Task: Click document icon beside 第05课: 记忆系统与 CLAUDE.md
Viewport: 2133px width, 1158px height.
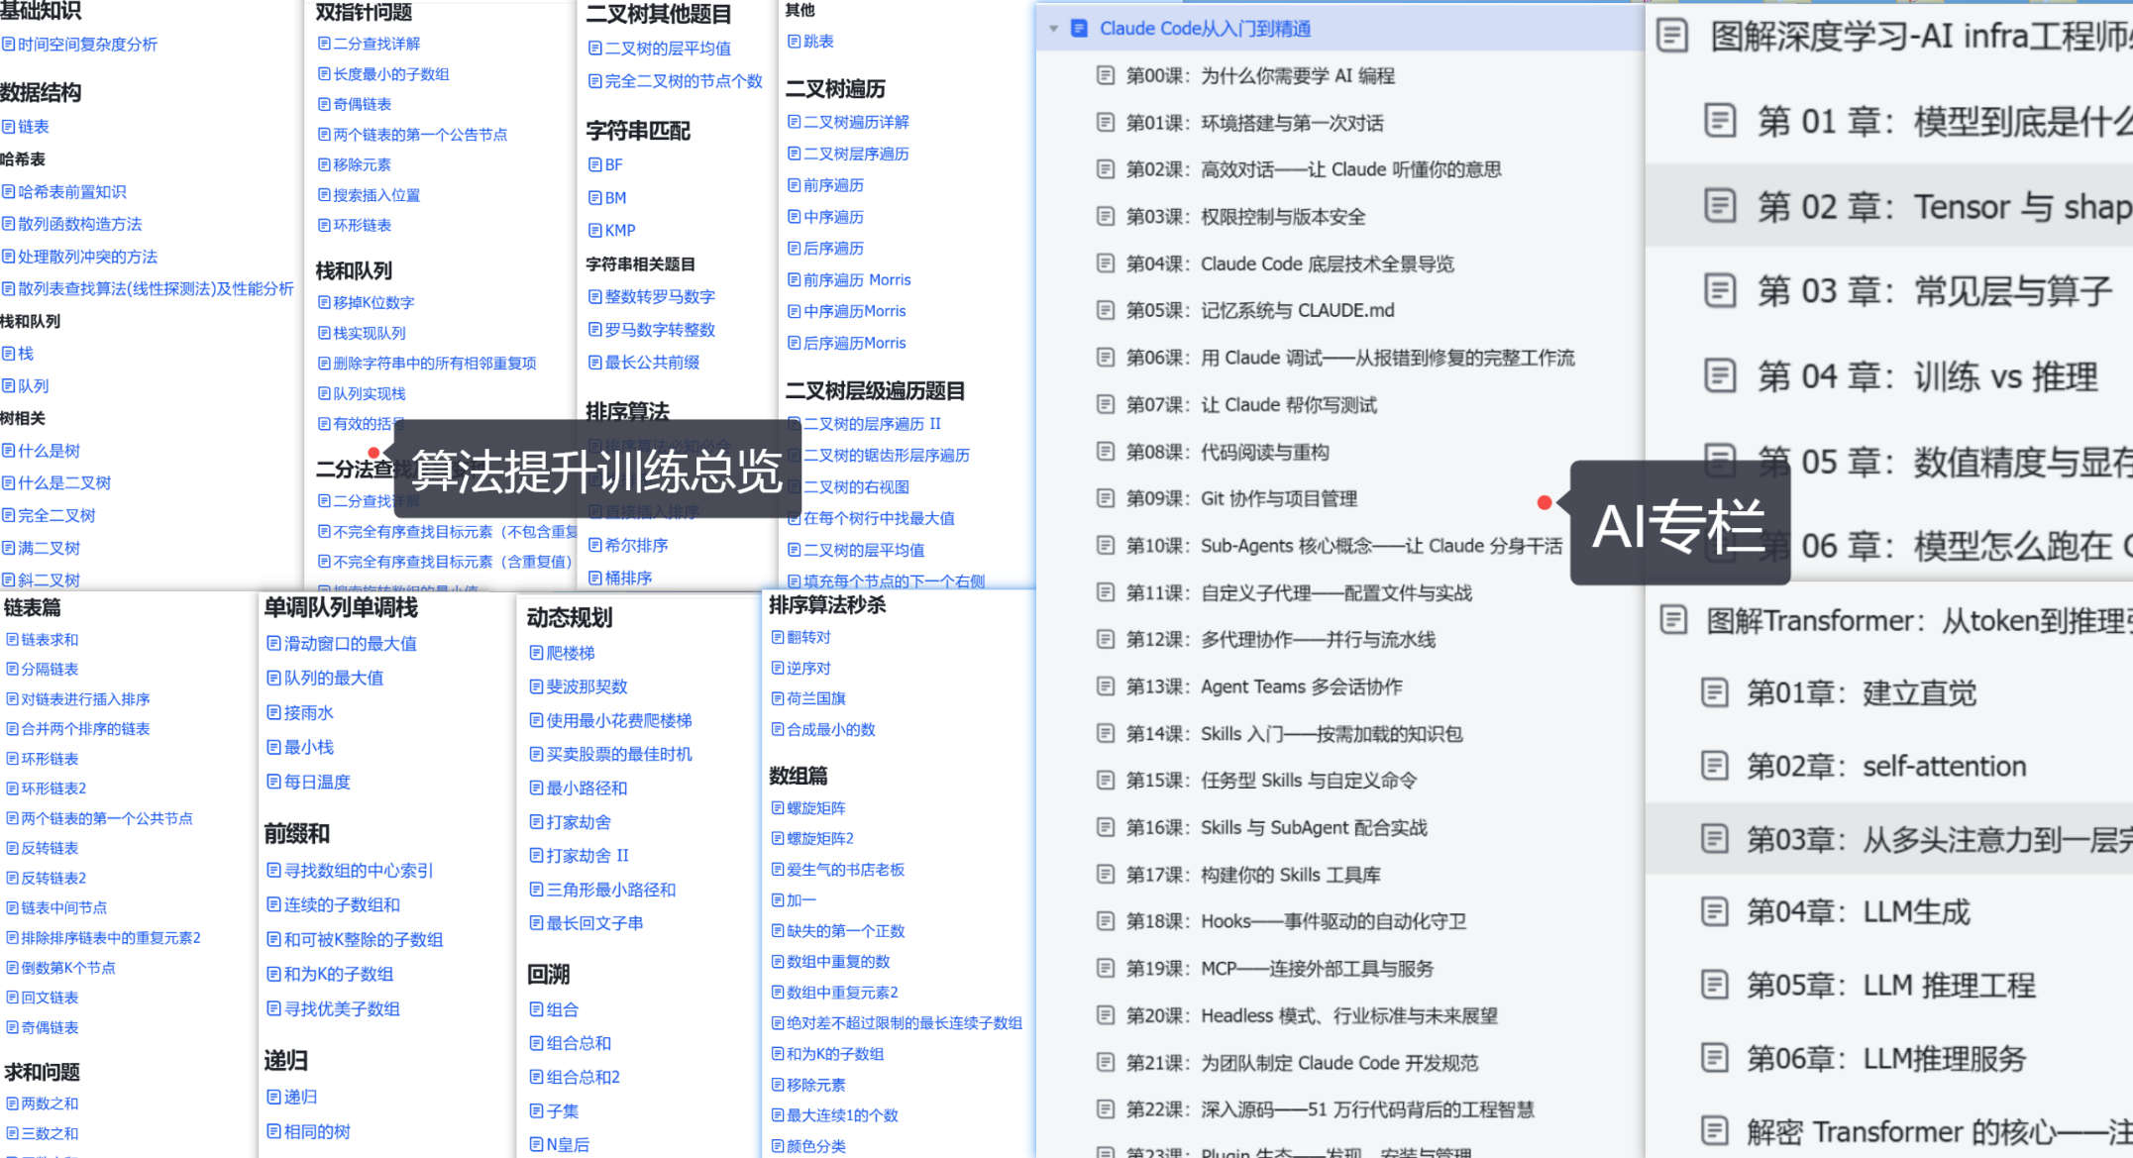Action: [1106, 310]
